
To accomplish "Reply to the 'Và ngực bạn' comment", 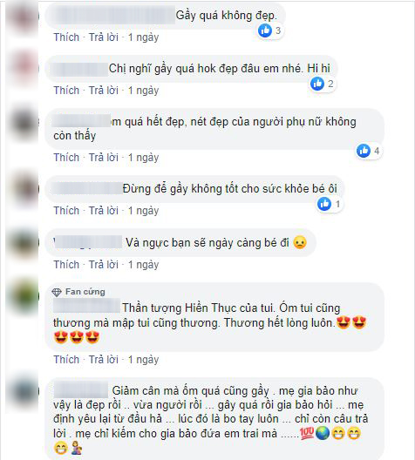I will (104, 265).
